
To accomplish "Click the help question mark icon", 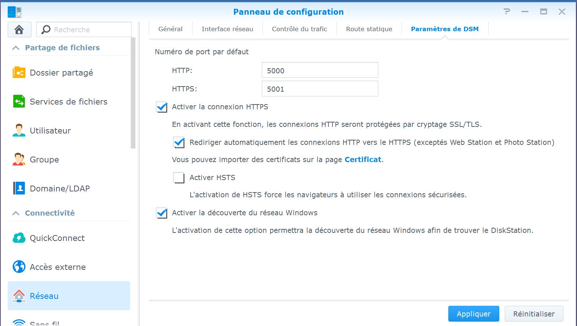I will pyautogui.click(x=507, y=12).
